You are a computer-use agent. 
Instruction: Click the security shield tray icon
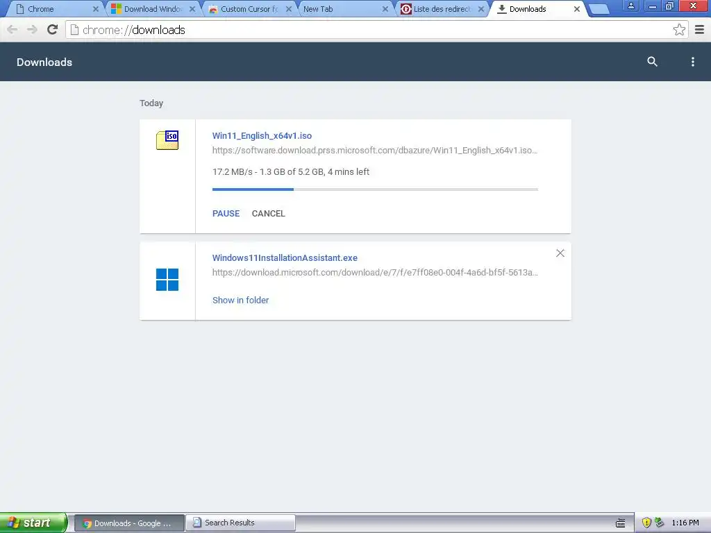(x=646, y=523)
